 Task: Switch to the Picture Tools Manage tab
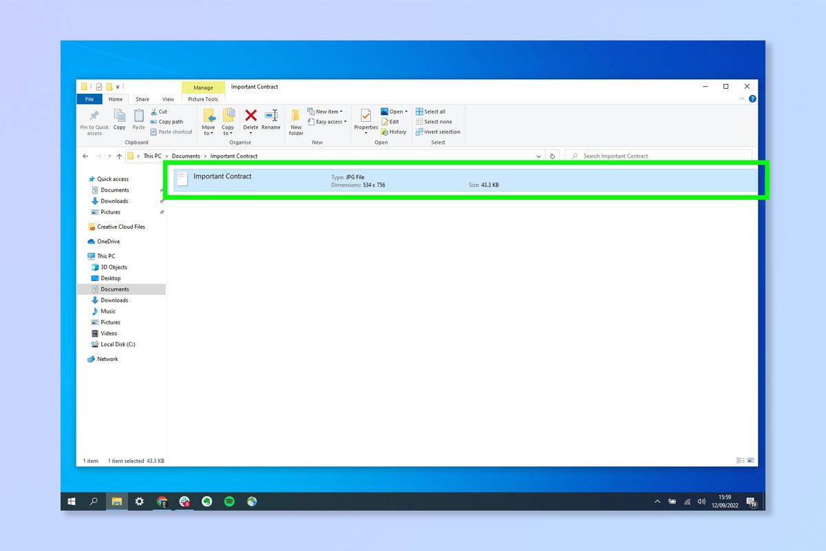pos(202,87)
